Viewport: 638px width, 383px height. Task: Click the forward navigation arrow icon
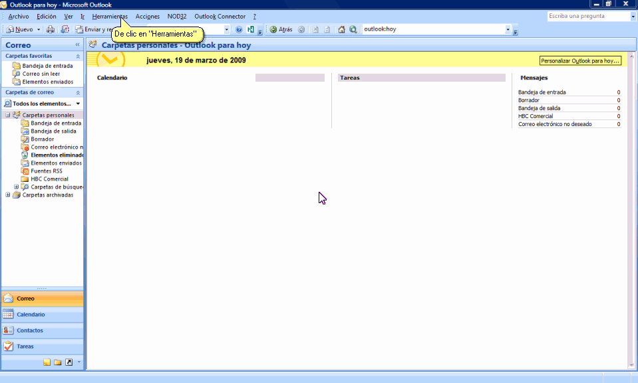point(301,29)
